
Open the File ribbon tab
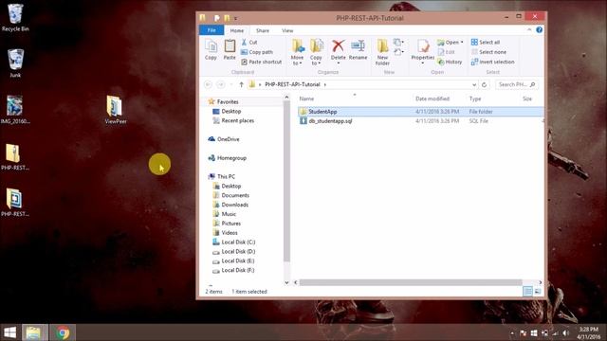point(212,30)
